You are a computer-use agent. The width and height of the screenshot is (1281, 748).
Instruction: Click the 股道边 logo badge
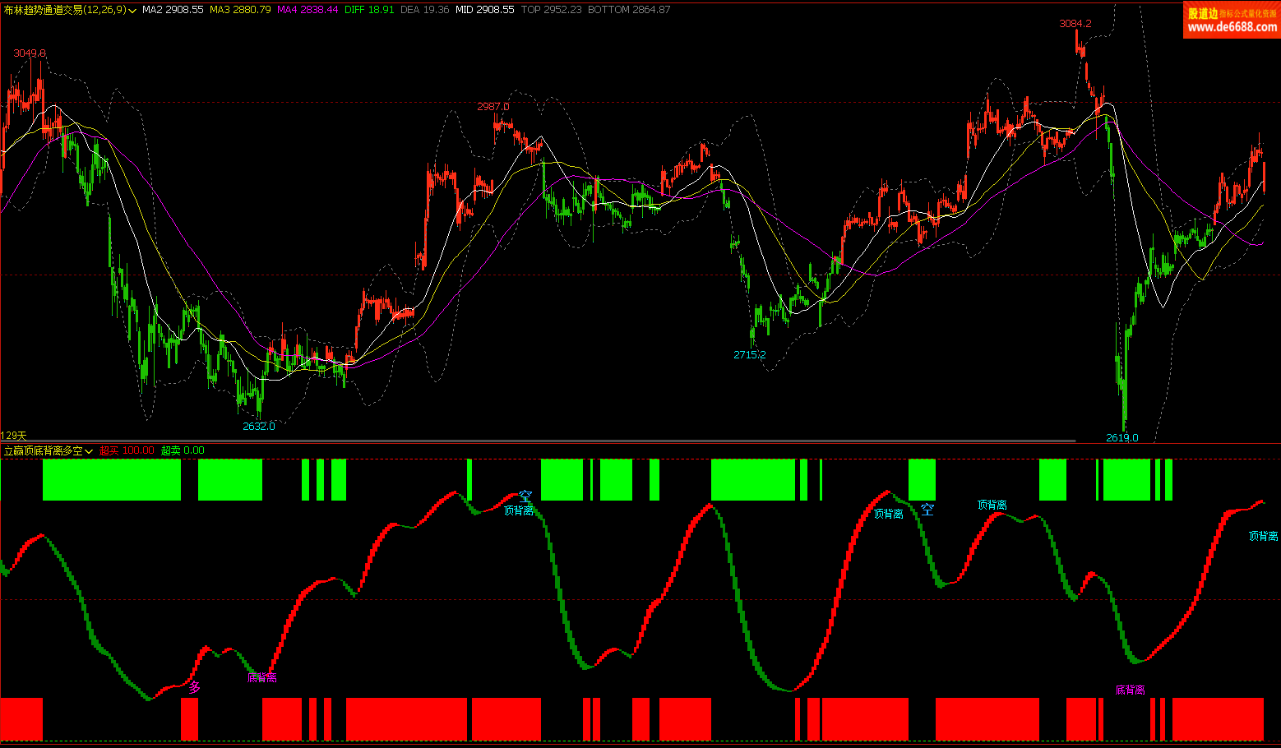coord(1202,13)
